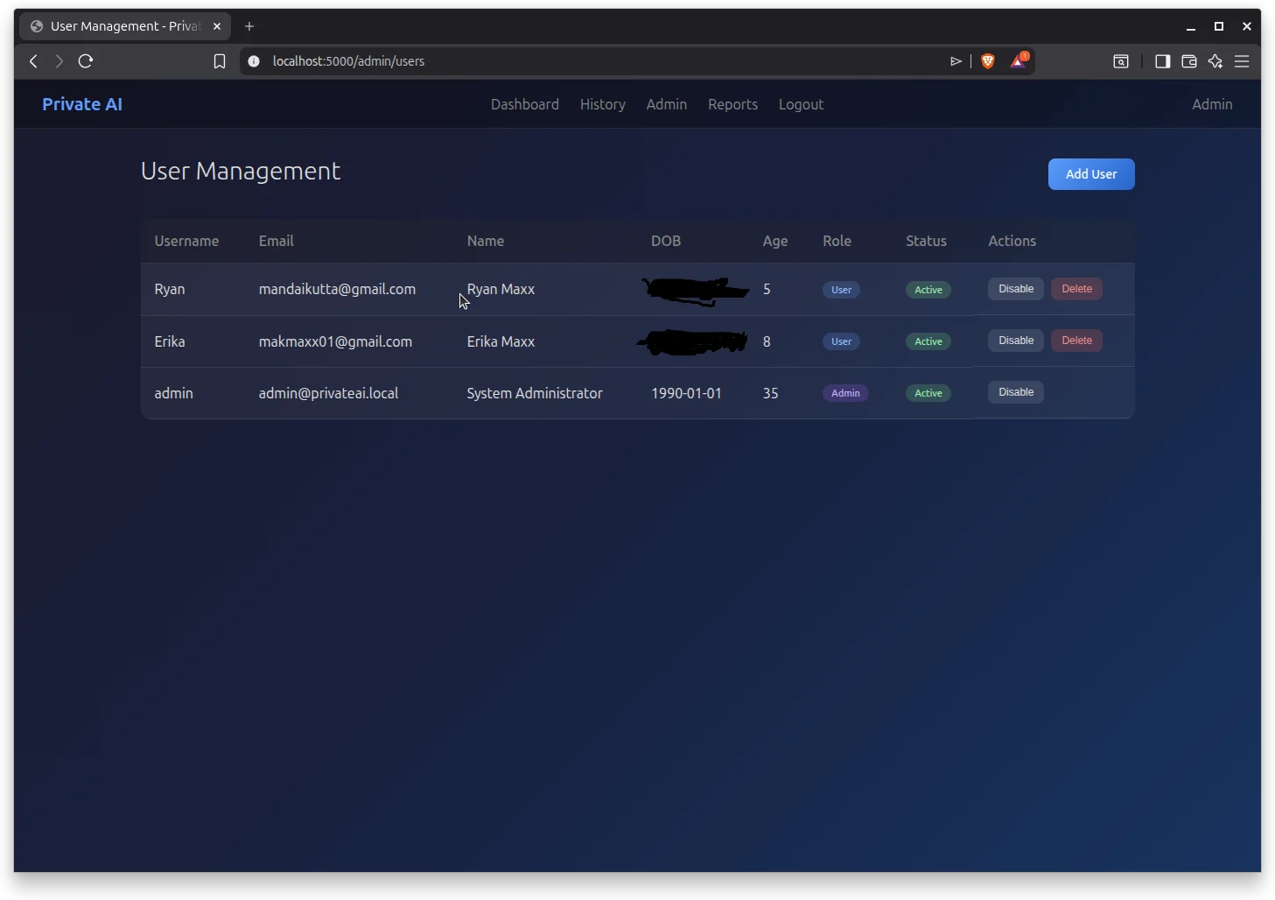The height and width of the screenshot is (900, 1275).
Task: Navigate to the Dashboard menu item
Action: pos(524,104)
